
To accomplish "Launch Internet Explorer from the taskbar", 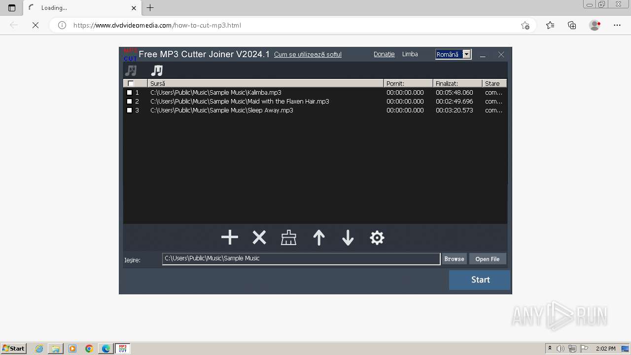I will click(39, 349).
